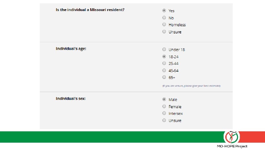Select the 25-44 age range

click(x=164, y=63)
